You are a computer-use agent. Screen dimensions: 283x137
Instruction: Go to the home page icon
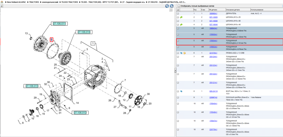click(x=2, y=2)
